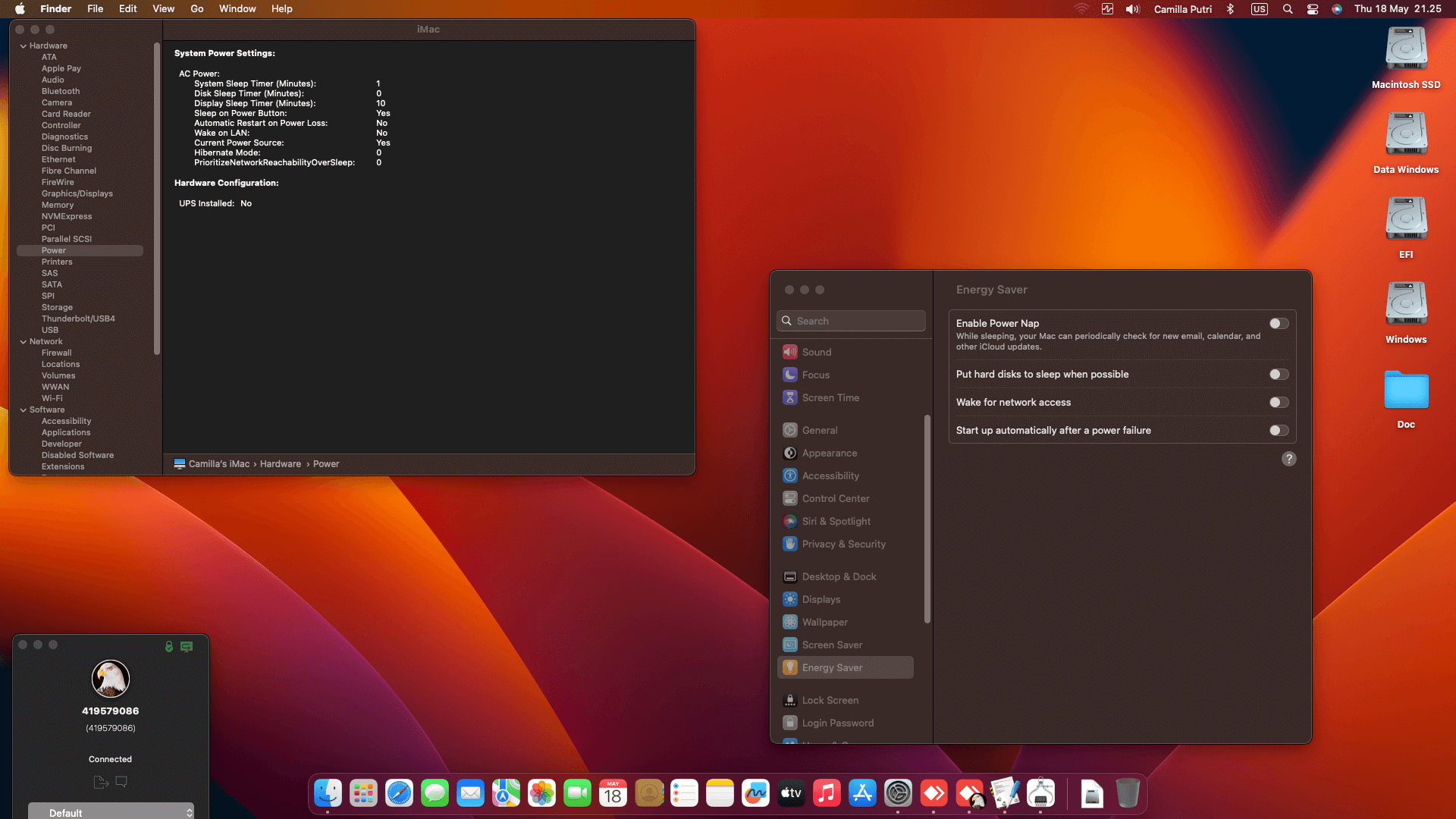Select General in System Settings sidebar
Image resolution: width=1456 pixels, height=819 pixels.
(x=846, y=430)
